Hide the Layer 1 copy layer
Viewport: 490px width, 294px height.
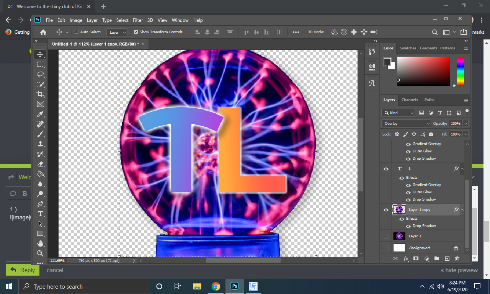click(386, 210)
